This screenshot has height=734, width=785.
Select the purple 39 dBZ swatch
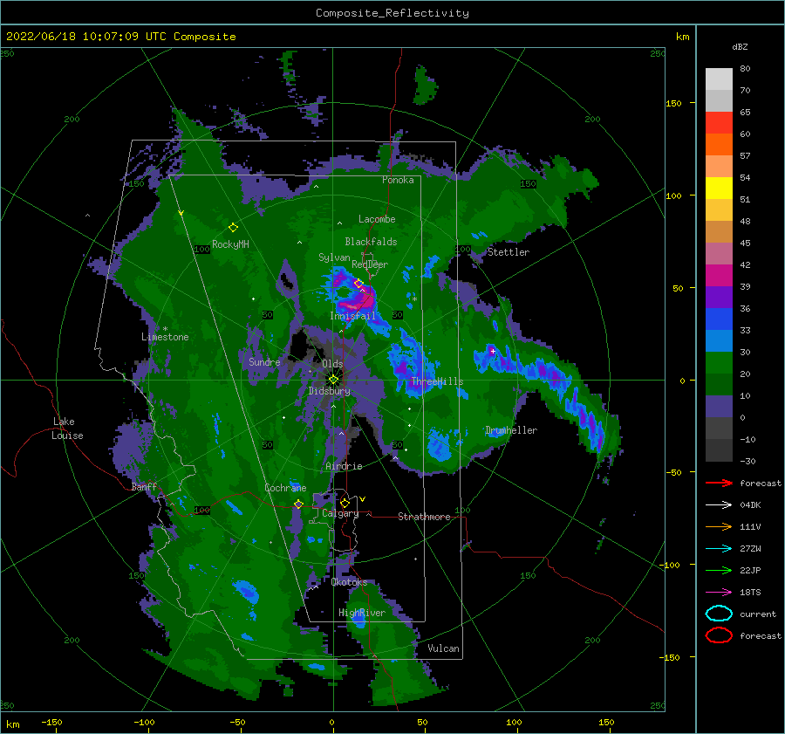(719, 298)
